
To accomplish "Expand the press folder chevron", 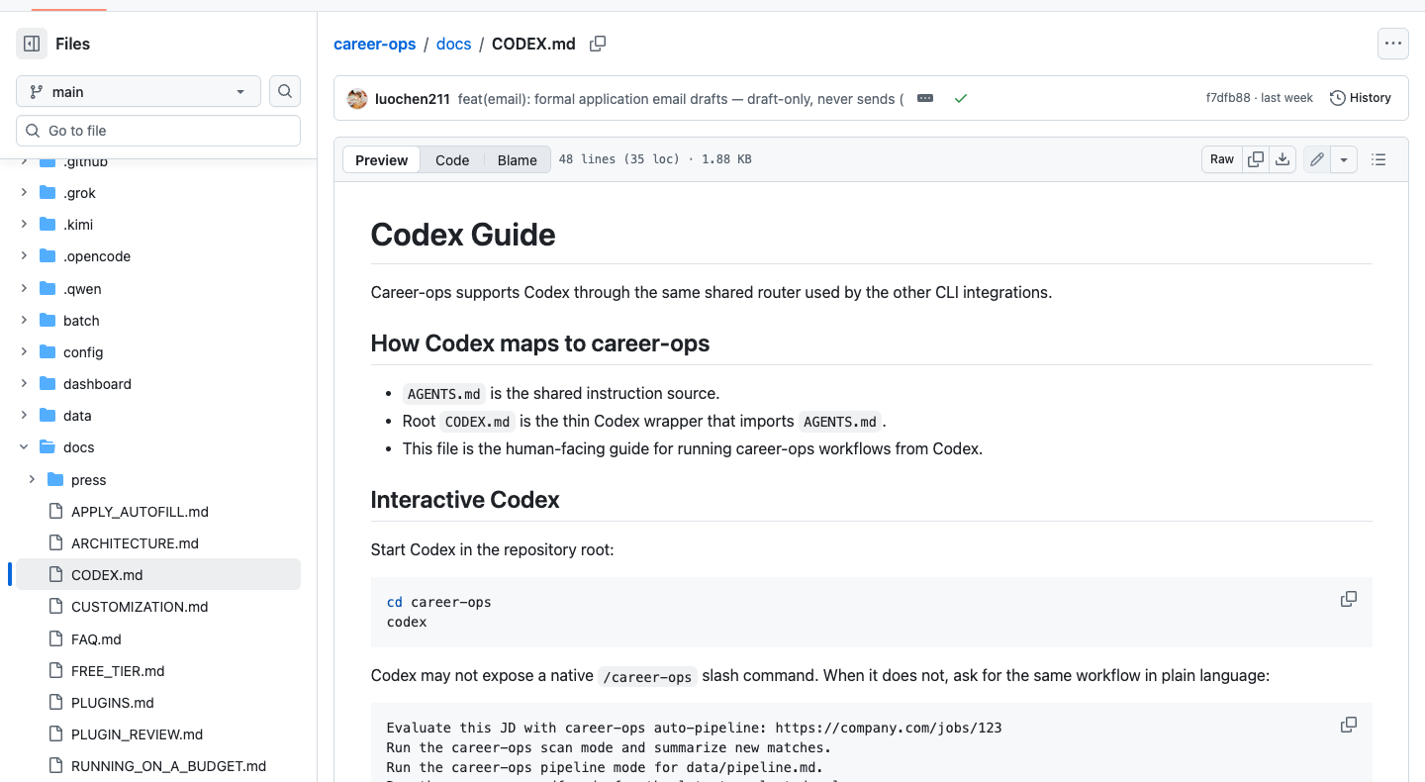I will tap(32, 480).
